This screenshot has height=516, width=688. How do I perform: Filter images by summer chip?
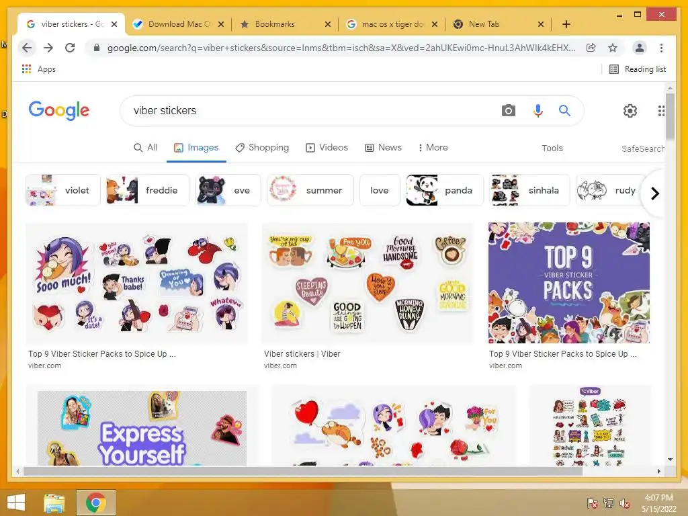(x=310, y=190)
